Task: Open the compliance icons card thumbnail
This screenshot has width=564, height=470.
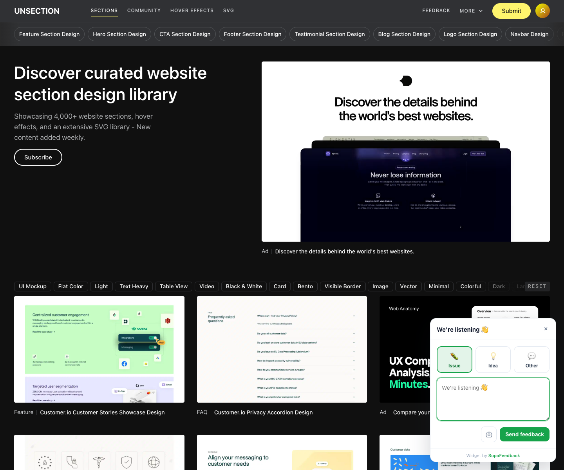Action: click(x=99, y=452)
